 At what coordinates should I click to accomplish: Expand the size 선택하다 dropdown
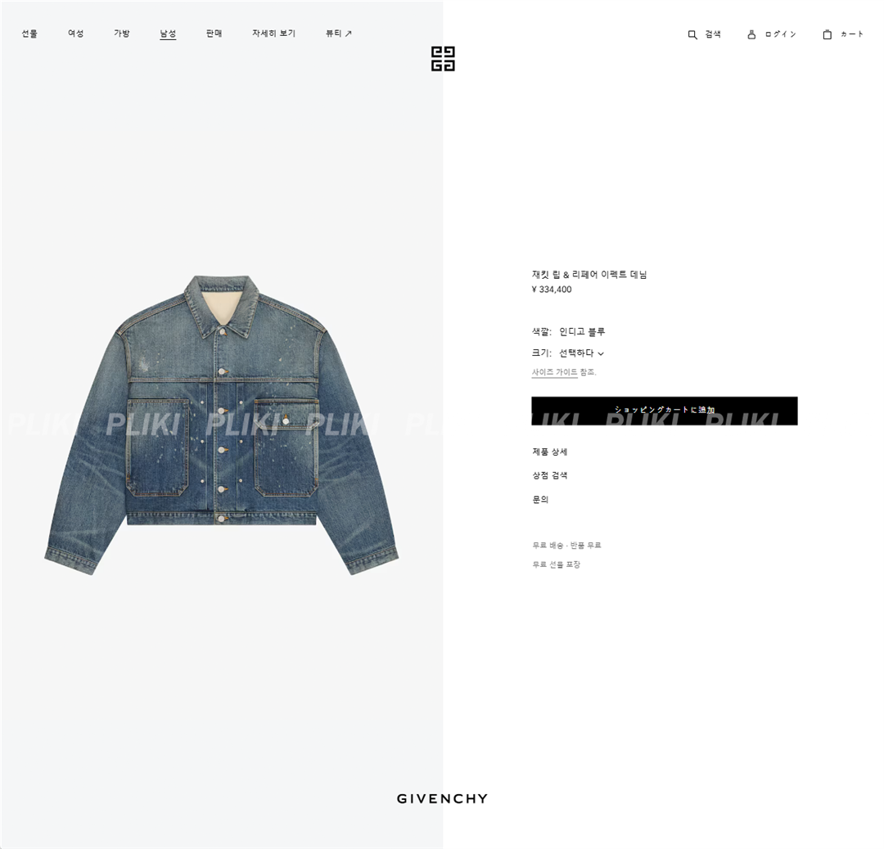point(581,353)
